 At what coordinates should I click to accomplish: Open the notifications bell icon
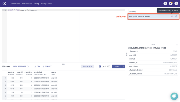point(171,4)
